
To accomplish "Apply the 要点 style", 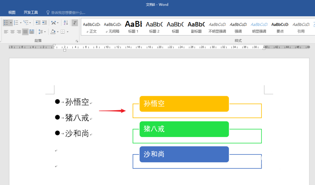I will pos(280,27).
